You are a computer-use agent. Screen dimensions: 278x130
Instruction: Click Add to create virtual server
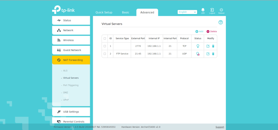pos(199,32)
